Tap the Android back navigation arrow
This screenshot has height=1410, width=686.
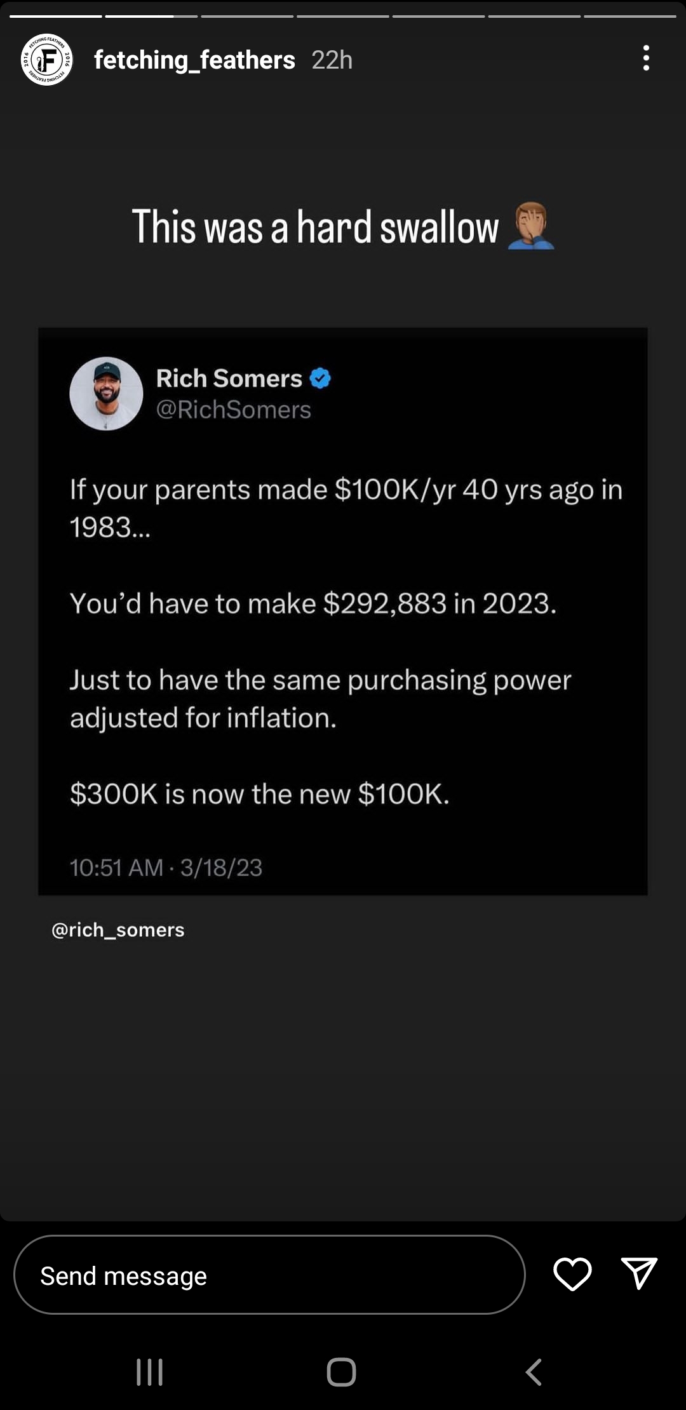tap(534, 1372)
